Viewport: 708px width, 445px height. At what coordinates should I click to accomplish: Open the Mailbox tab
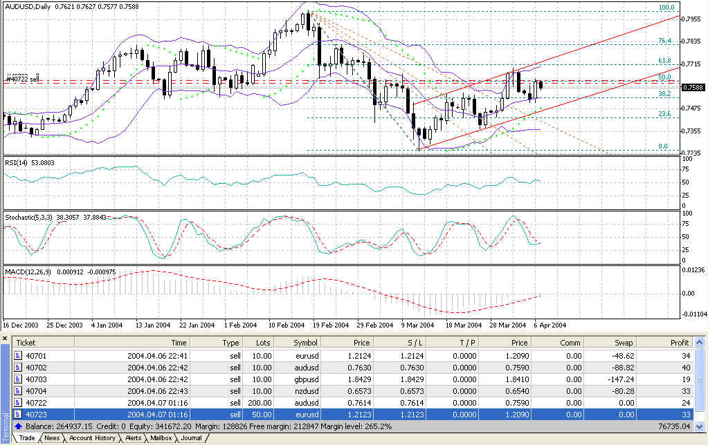(161, 438)
